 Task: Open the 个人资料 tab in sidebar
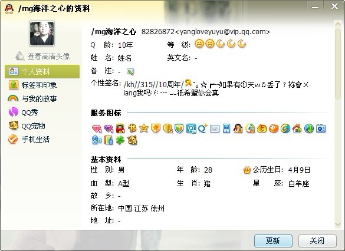[42, 71]
